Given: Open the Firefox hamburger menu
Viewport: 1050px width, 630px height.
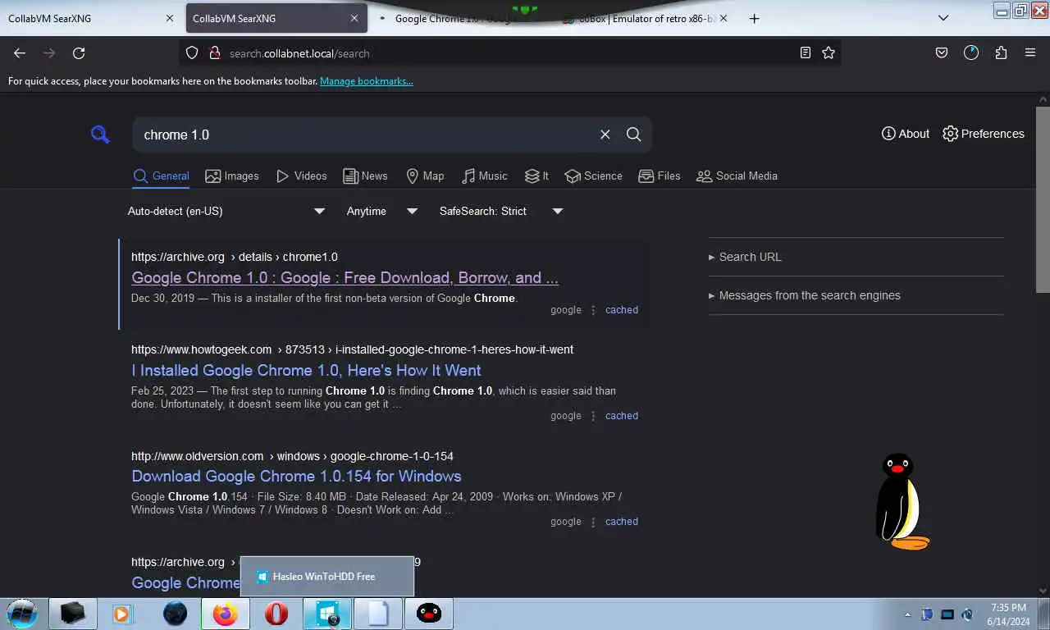Looking at the screenshot, I should pos(1030,53).
